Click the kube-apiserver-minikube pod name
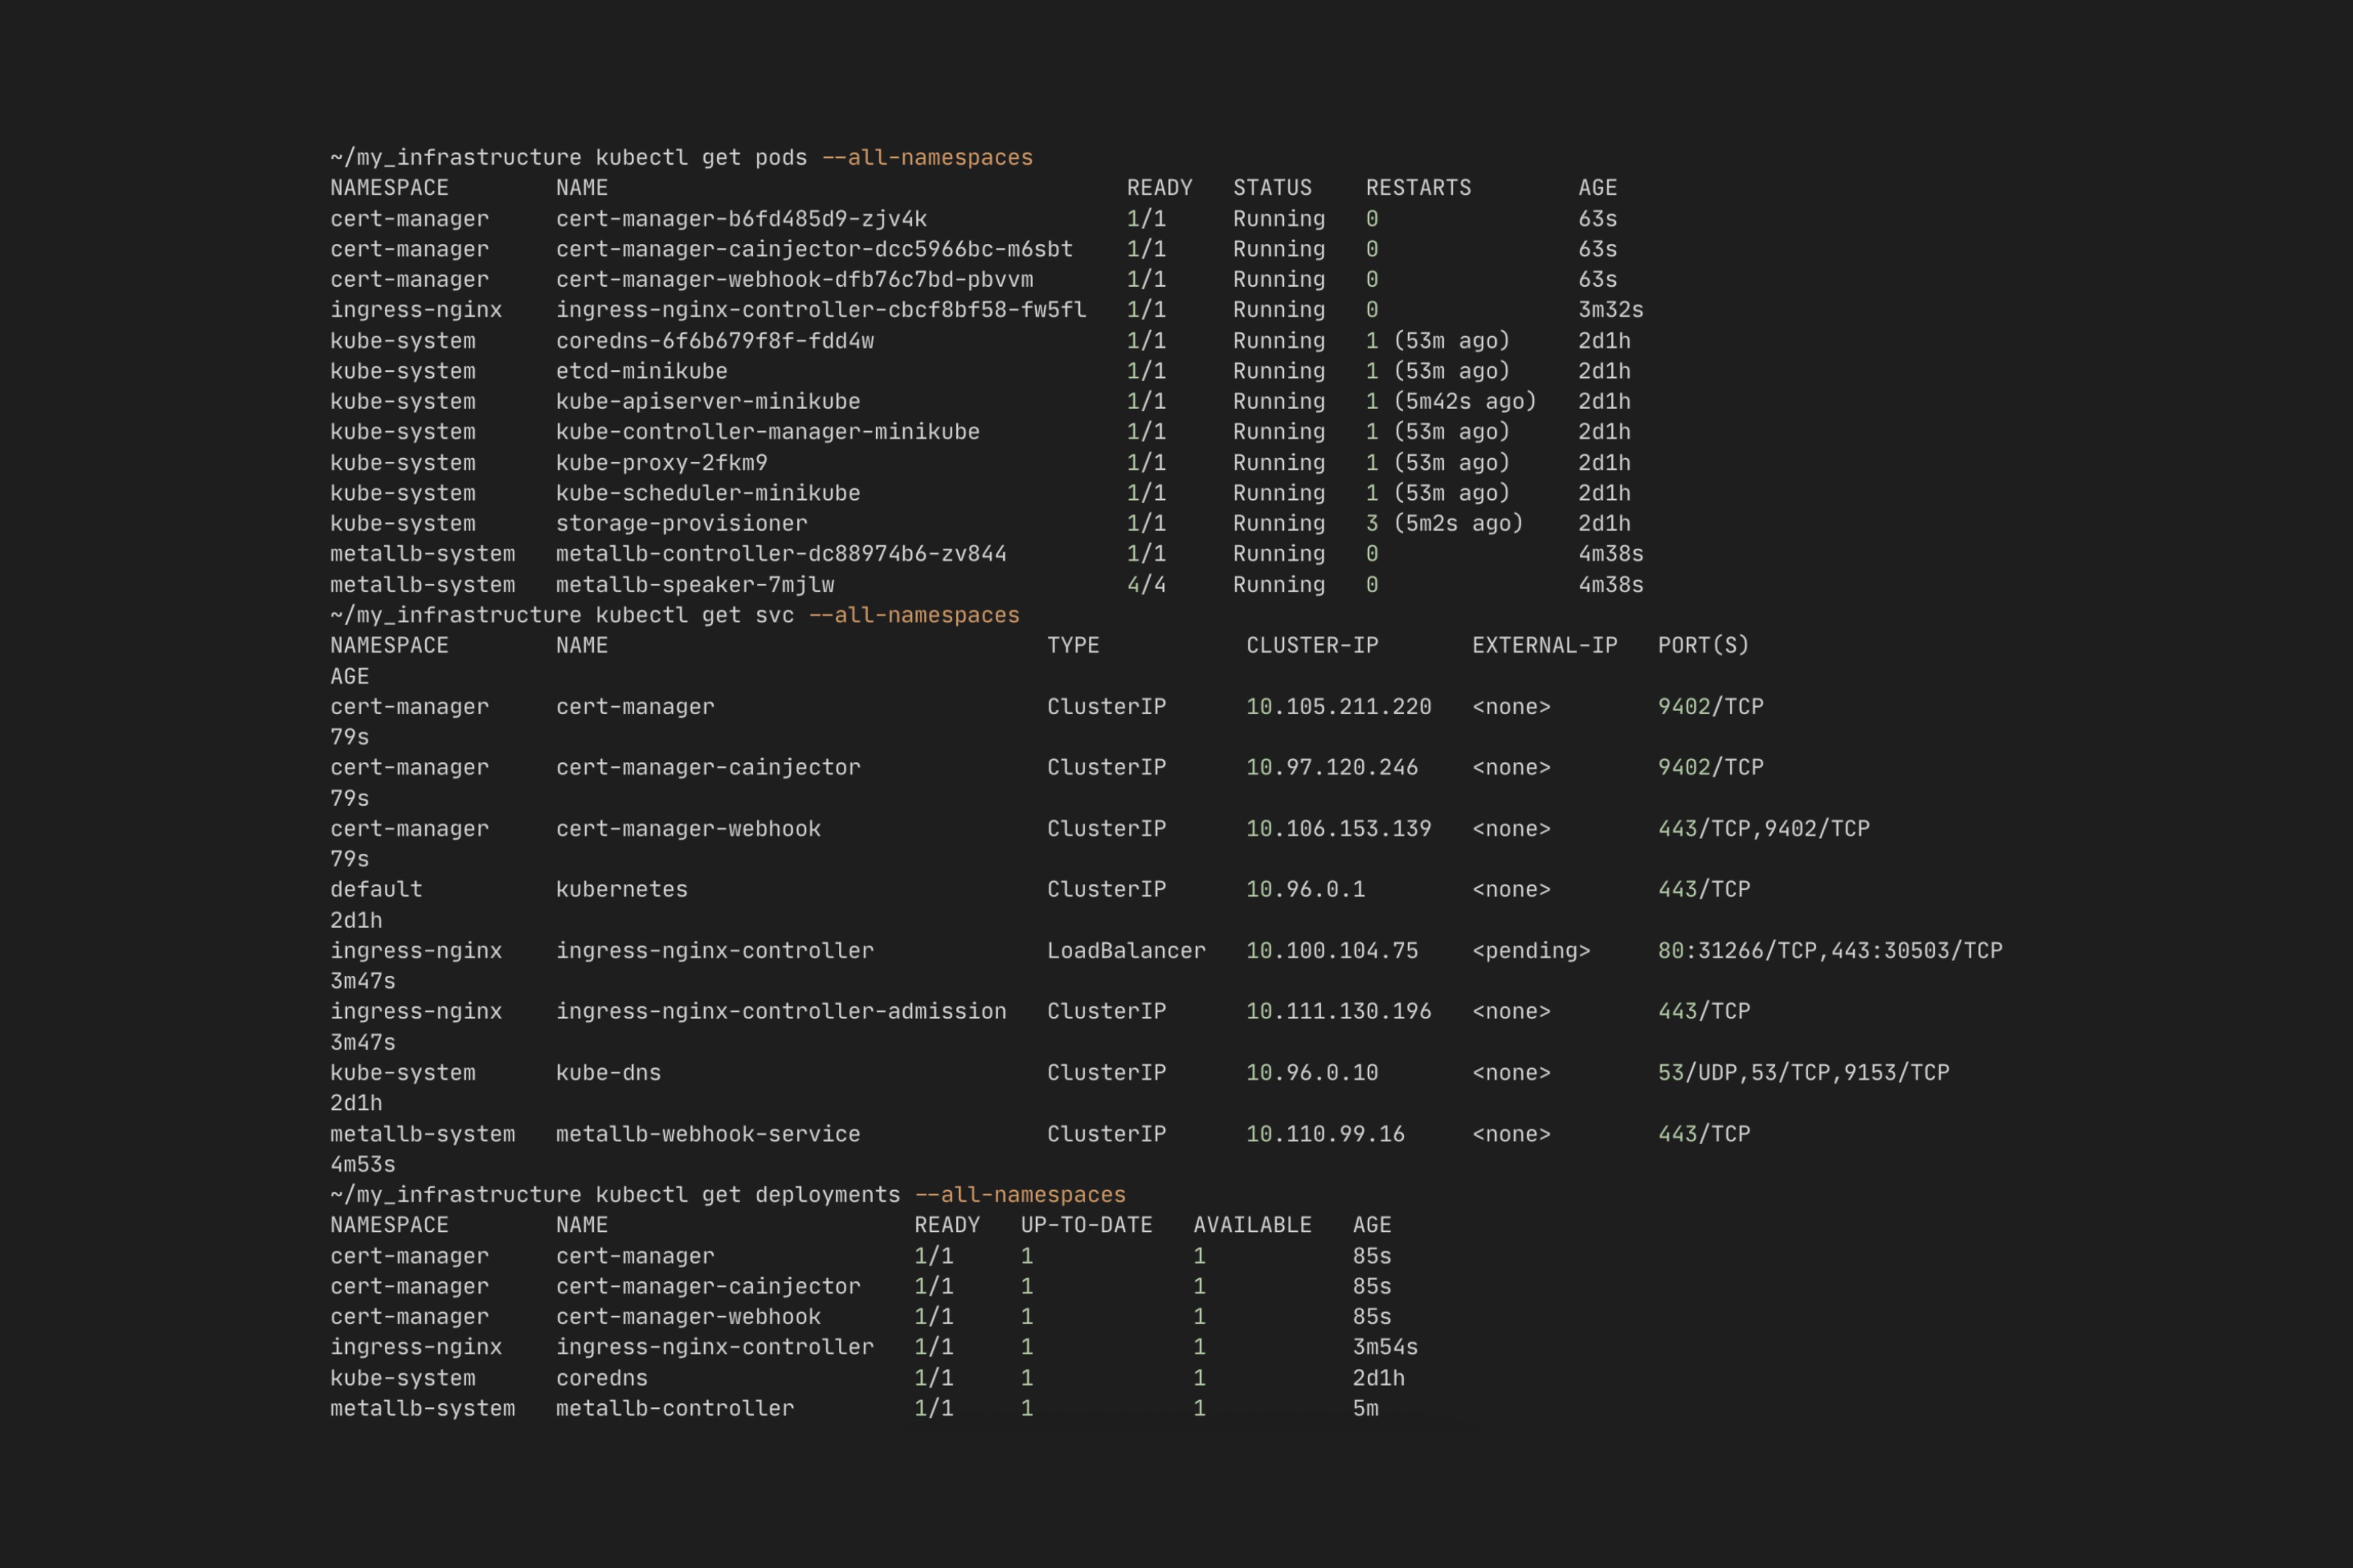The image size is (2353, 1568). pos(707,401)
